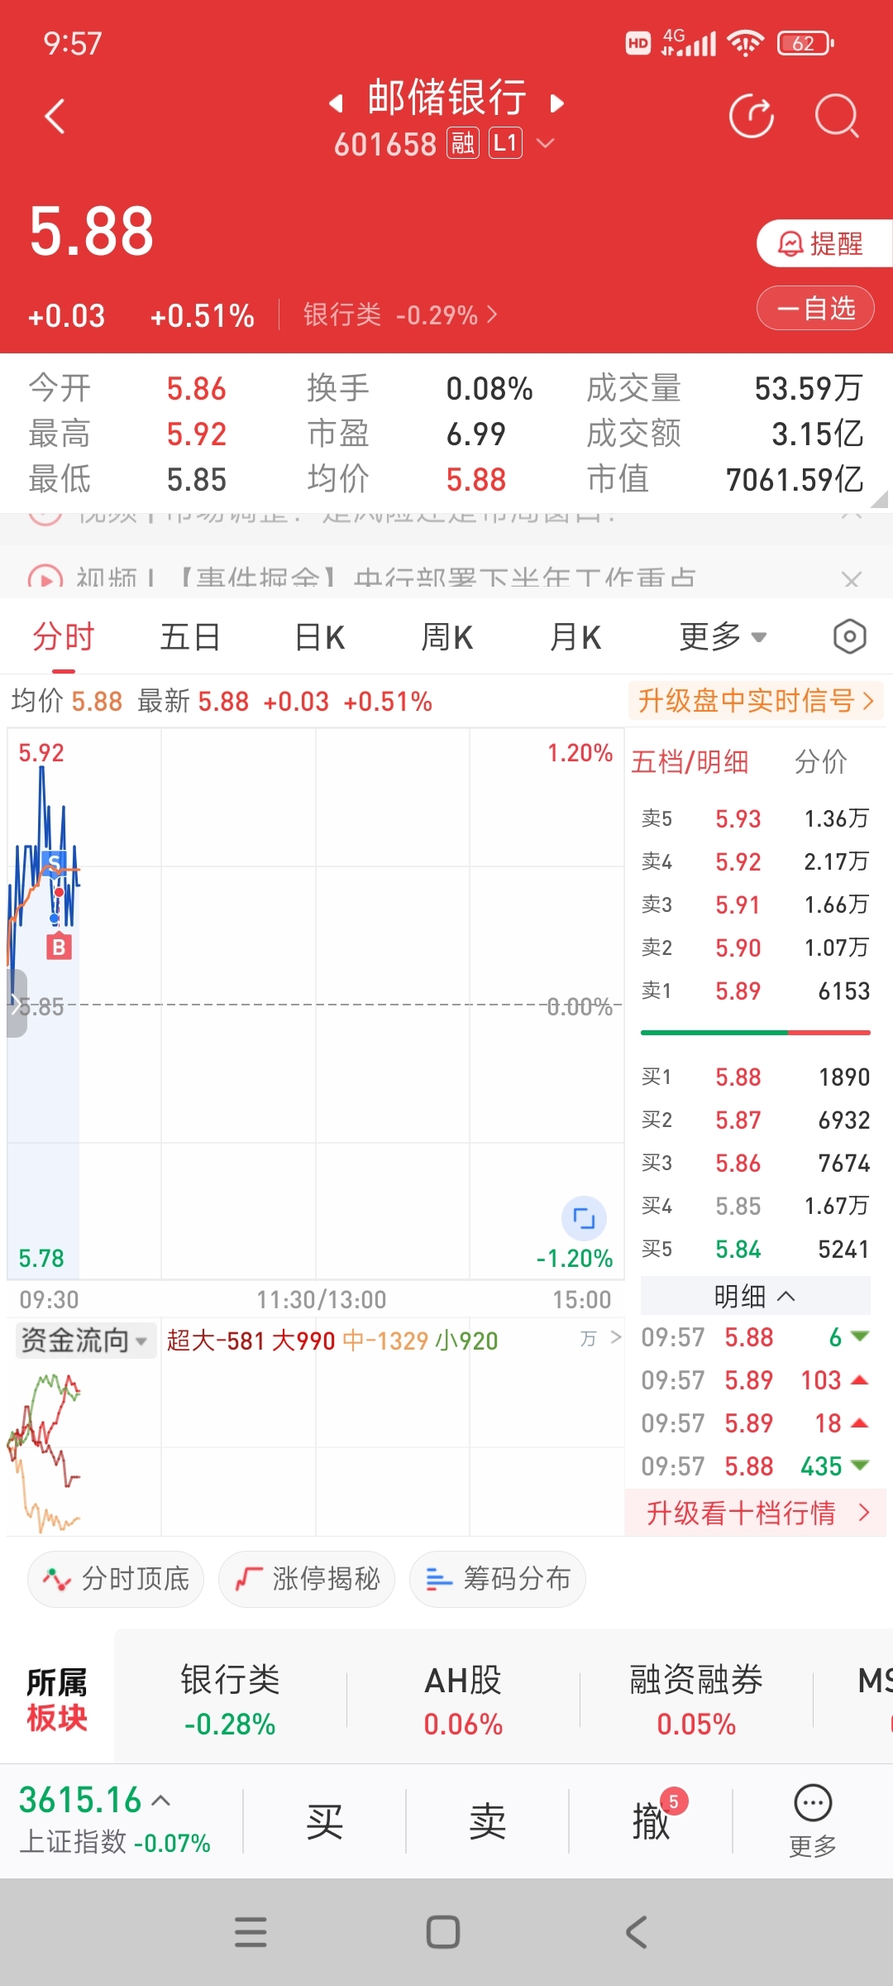Open the 更多 options at bottom bar

(x=813, y=1821)
